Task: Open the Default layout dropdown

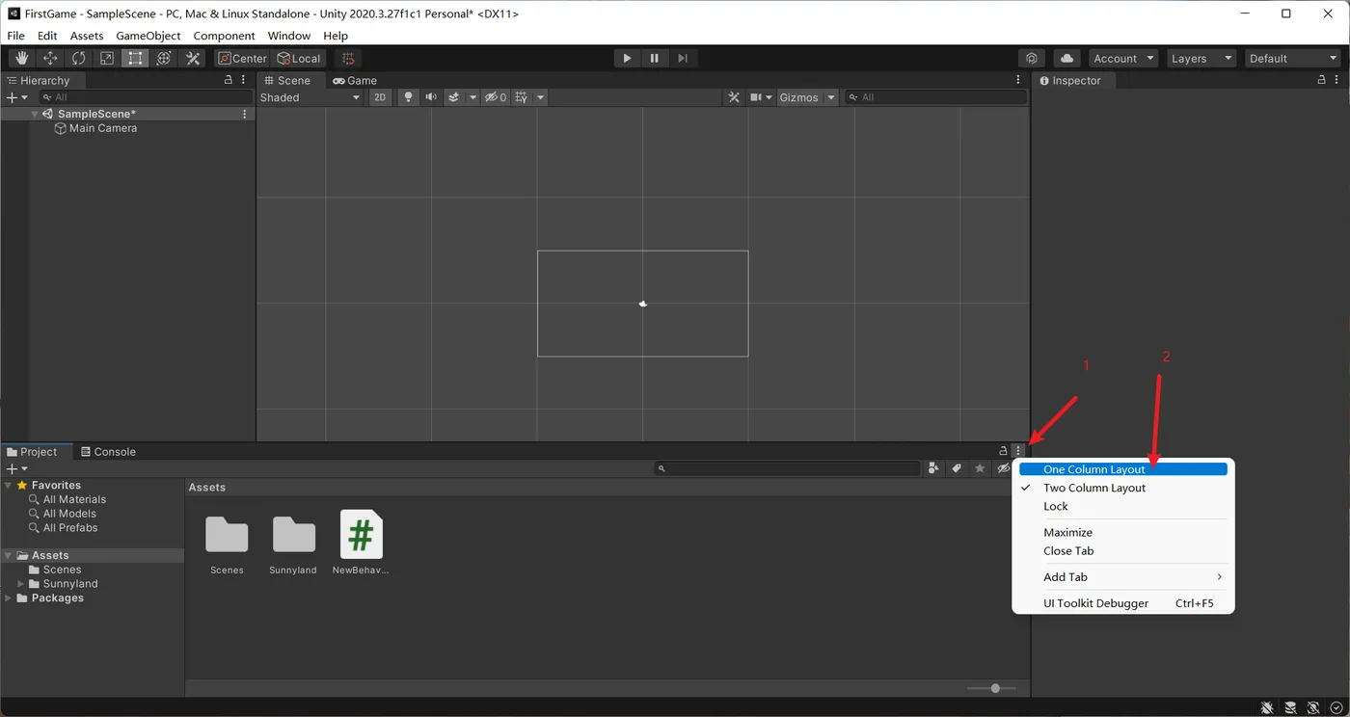Action: (1293, 59)
